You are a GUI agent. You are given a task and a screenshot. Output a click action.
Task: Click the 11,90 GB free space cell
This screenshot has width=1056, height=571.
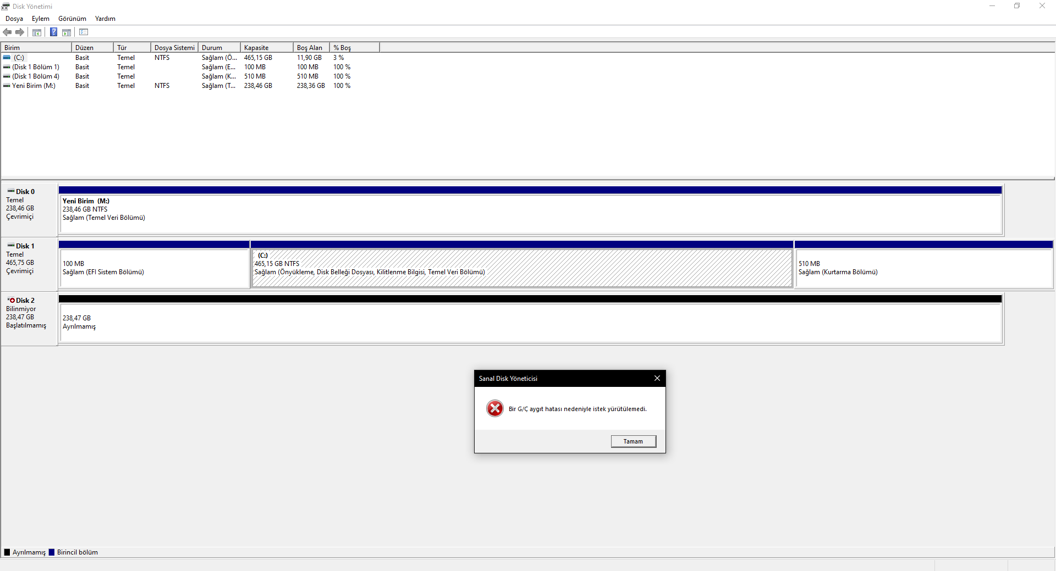point(309,57)
